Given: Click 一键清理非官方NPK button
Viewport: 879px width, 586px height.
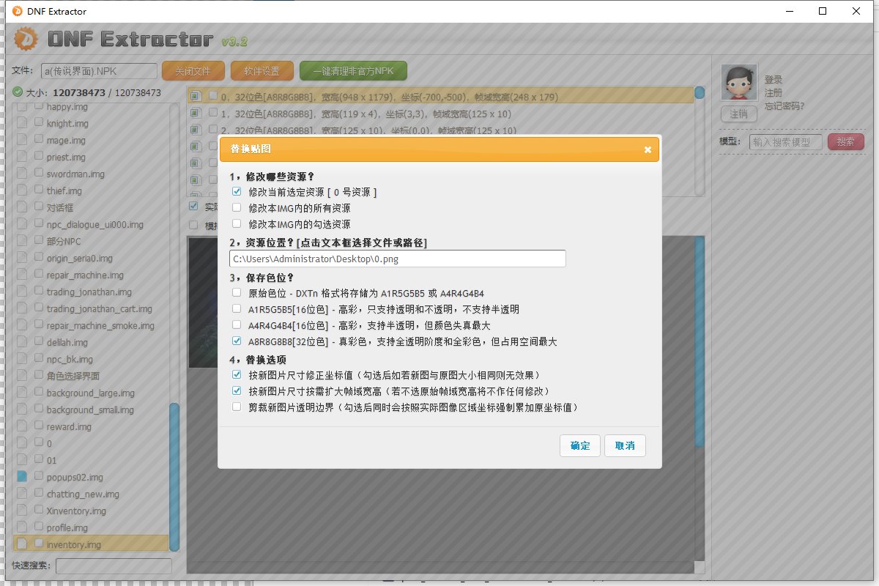Looking at the screenshot, I should (353, 71).
